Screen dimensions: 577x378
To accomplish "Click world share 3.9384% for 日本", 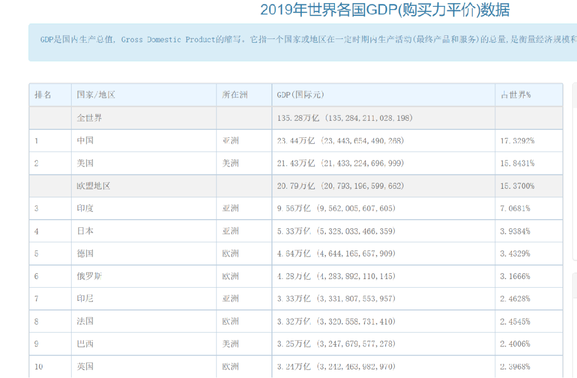I will (515, 232).
